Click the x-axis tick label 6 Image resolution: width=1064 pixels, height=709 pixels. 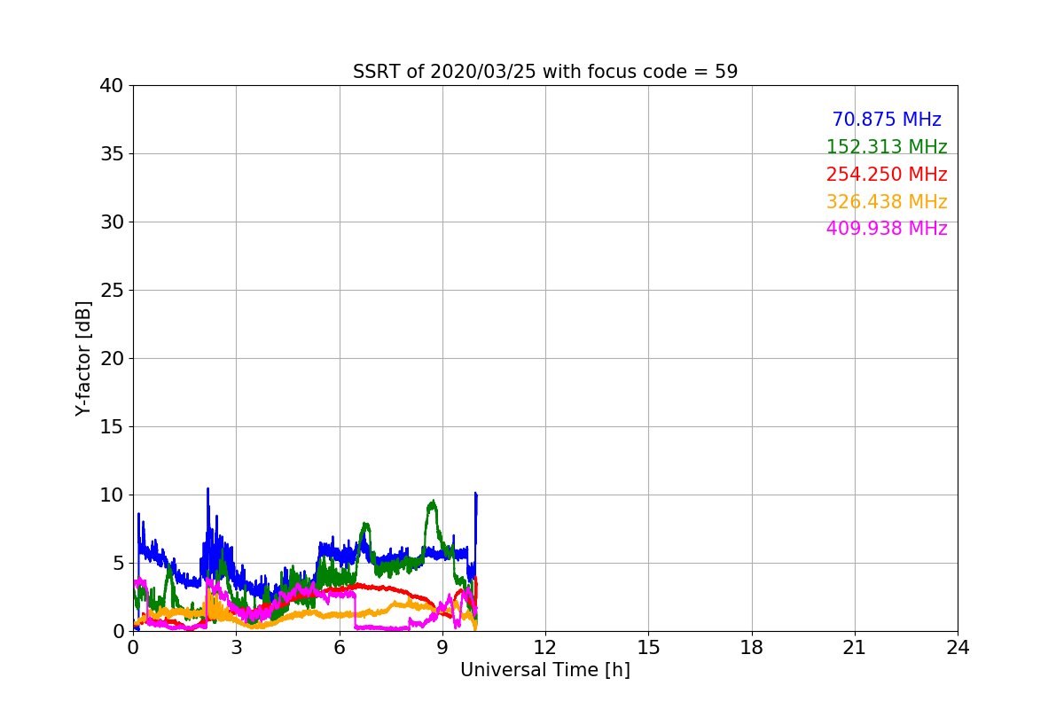340,648
